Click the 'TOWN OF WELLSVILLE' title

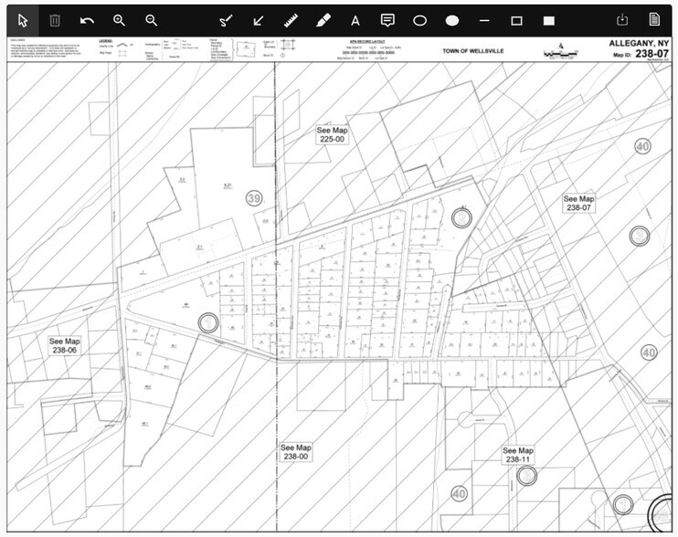(473, 51)
